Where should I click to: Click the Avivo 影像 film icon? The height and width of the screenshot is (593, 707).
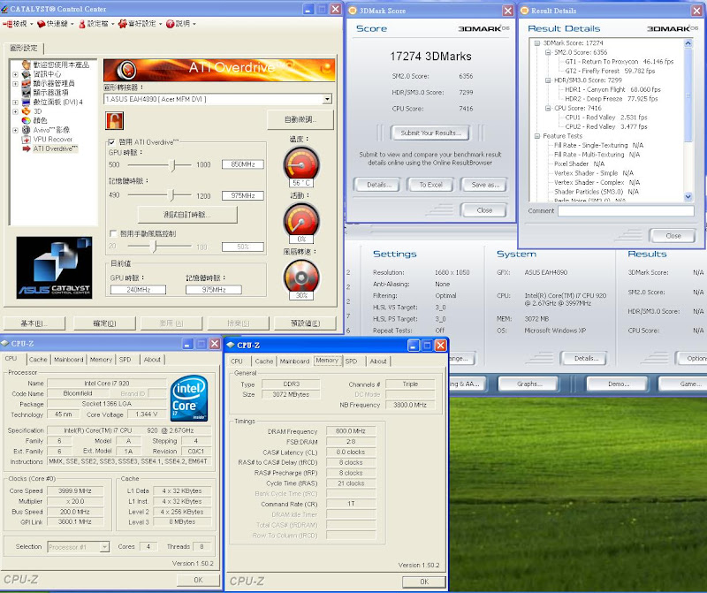coord(27,130)
